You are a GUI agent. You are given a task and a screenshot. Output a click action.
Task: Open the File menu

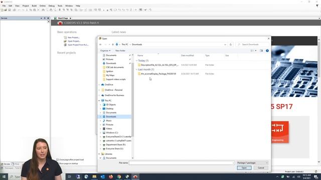pos(4,5)
